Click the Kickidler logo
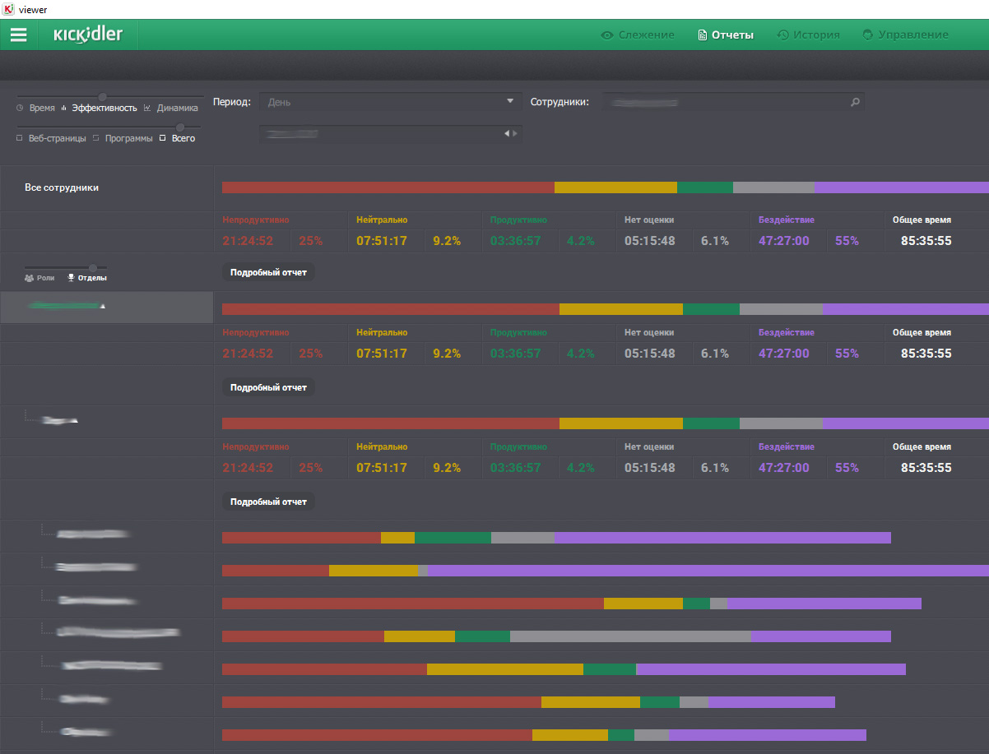Image resolution: width=989 pixels, height=754 pixels. (88, 35)
